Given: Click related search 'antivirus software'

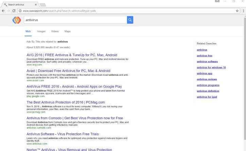Looking at the screenshot, I should click(x=207, y=61).
